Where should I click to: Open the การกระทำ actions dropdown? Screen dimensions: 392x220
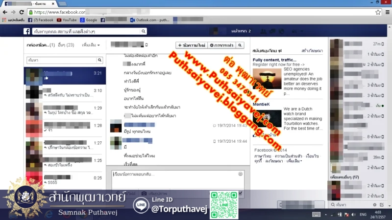pyautogui.click(x=221, y=45)
